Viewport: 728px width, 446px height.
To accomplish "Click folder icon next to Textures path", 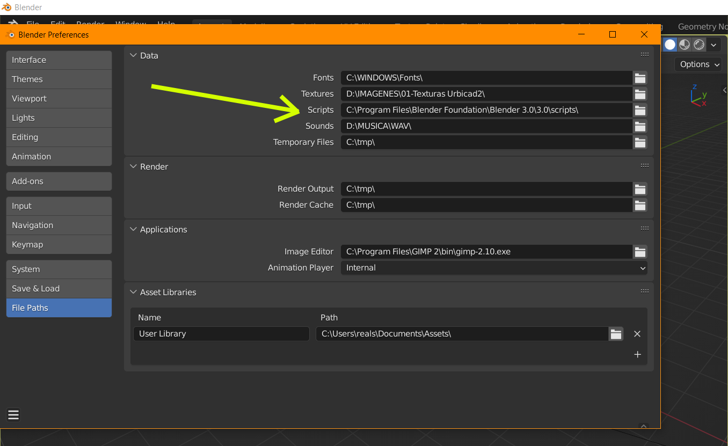I will 640,94.
